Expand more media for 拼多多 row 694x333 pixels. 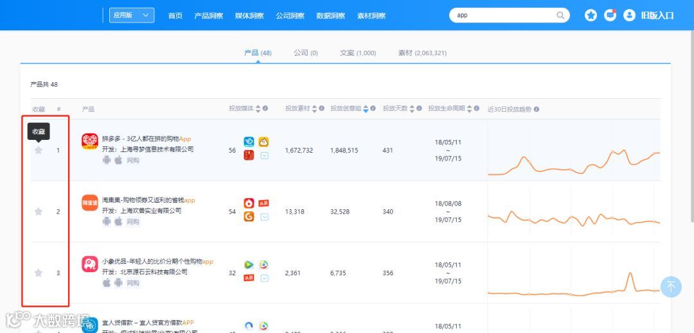click(264, 155)
